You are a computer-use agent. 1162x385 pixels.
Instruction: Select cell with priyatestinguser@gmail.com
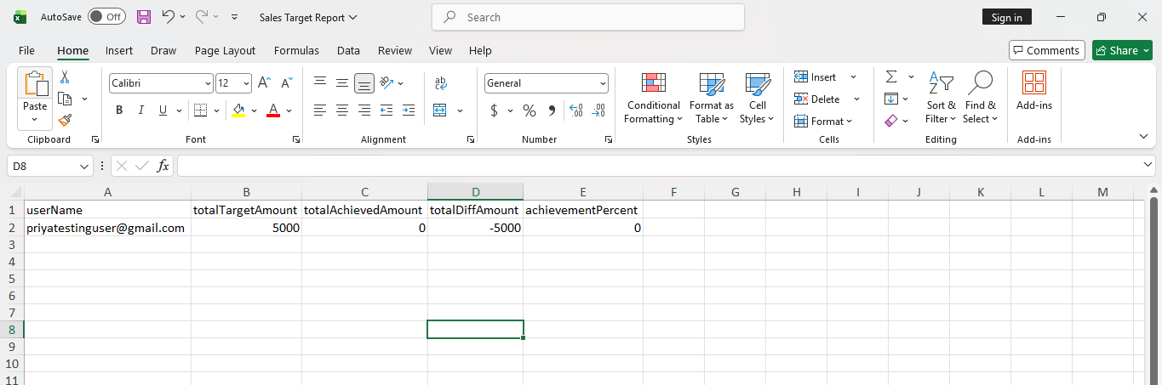tap(107, 228)
